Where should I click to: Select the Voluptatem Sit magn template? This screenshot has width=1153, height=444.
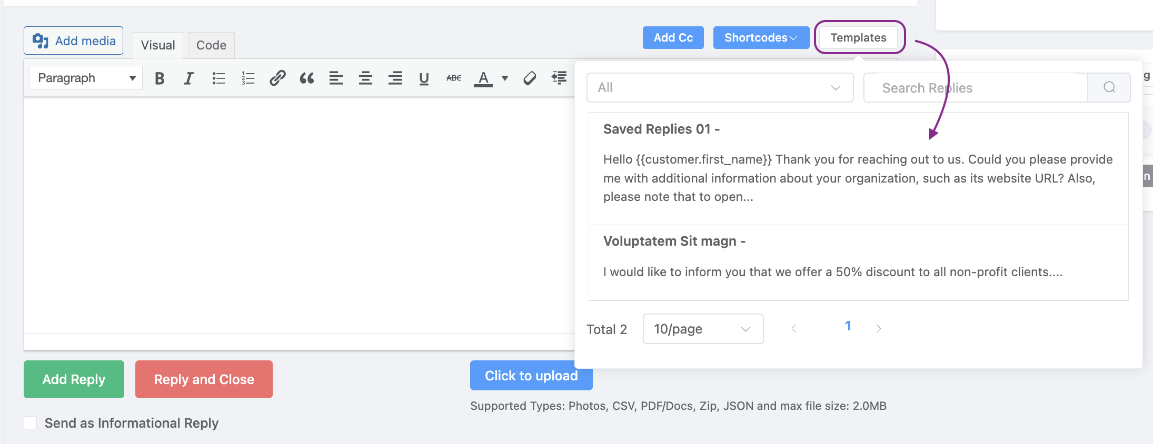(x=858, y=263)
